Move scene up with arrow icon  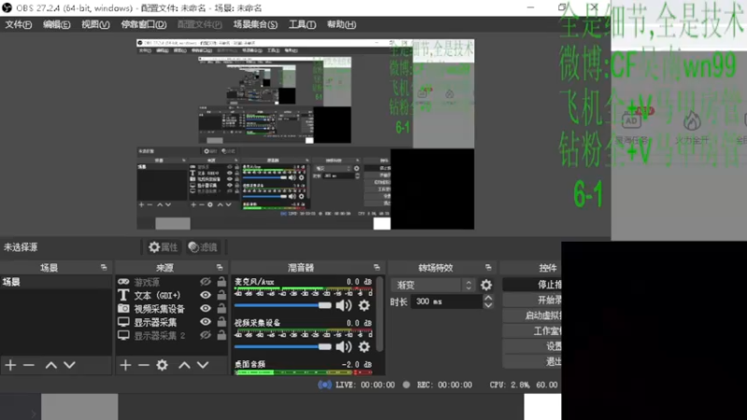51,365
